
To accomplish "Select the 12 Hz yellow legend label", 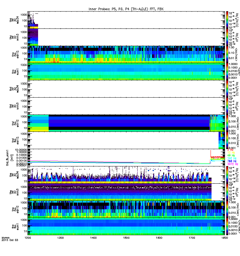I will pos(231,153).
